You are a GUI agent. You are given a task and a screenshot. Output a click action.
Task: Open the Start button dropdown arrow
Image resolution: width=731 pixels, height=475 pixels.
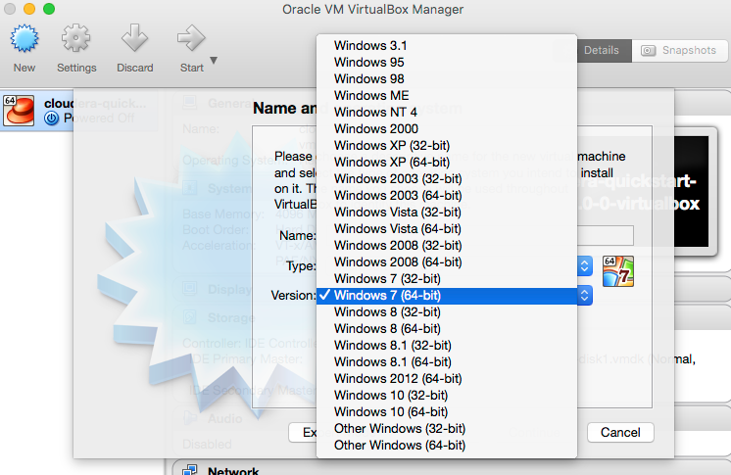pos(214,60)
